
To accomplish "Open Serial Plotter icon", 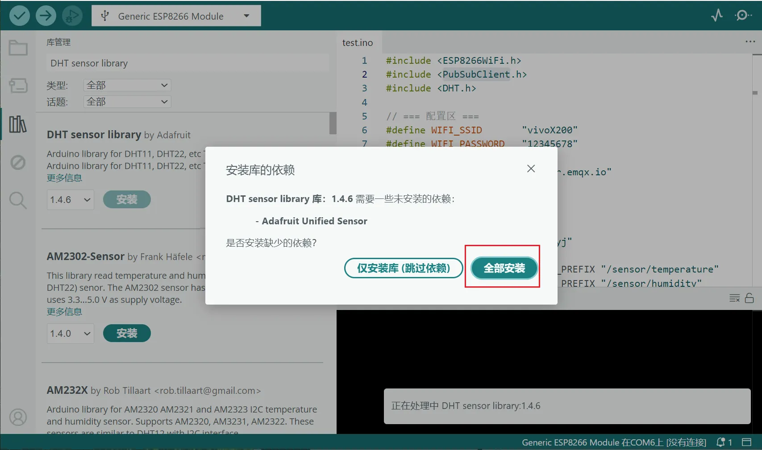I will pyautogui.click(x=717, y=16).
